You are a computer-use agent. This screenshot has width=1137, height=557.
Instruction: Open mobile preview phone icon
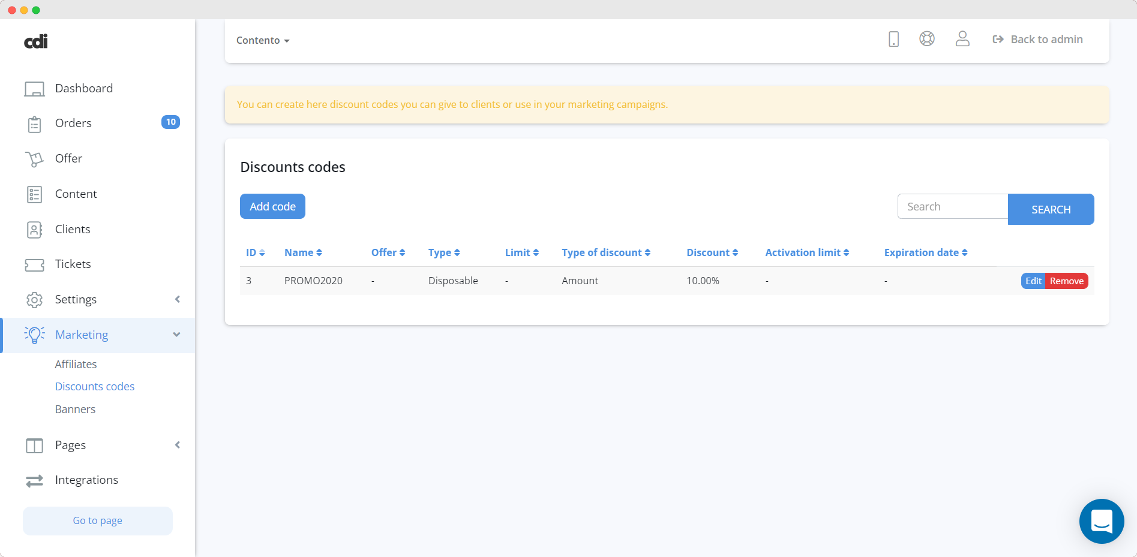click(x=893, y=39)
